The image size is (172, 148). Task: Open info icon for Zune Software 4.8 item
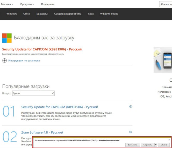click(x=131, y=132)
